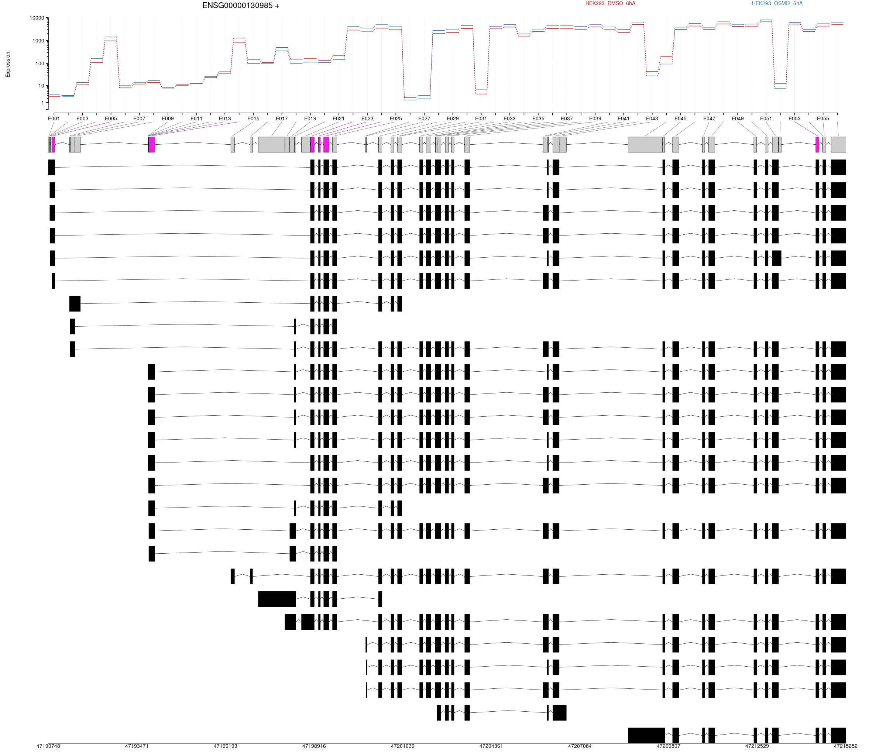The image size is (886, 753).
Task: Click genomic coordinate 47193471
Action: pyautogui.click(x=137, y=746)
